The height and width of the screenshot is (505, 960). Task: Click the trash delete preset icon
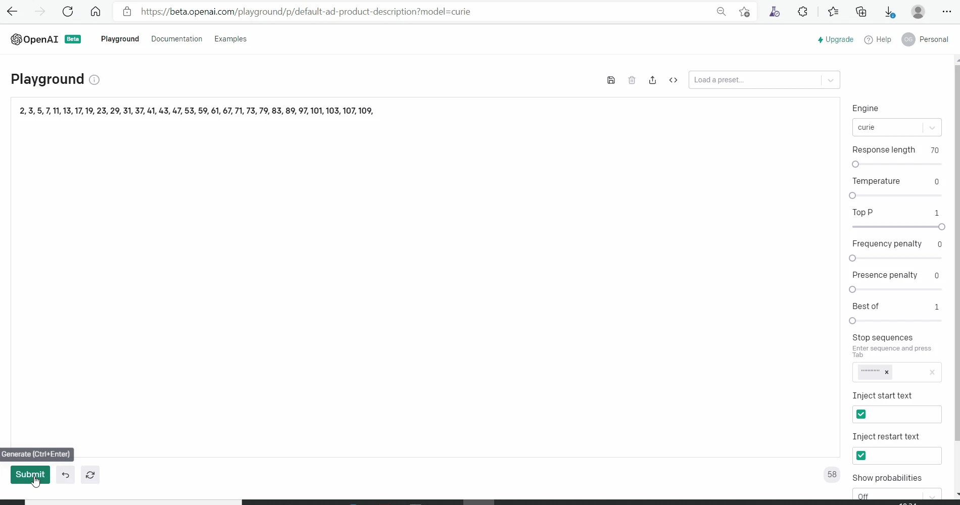[x=632, y=80]
